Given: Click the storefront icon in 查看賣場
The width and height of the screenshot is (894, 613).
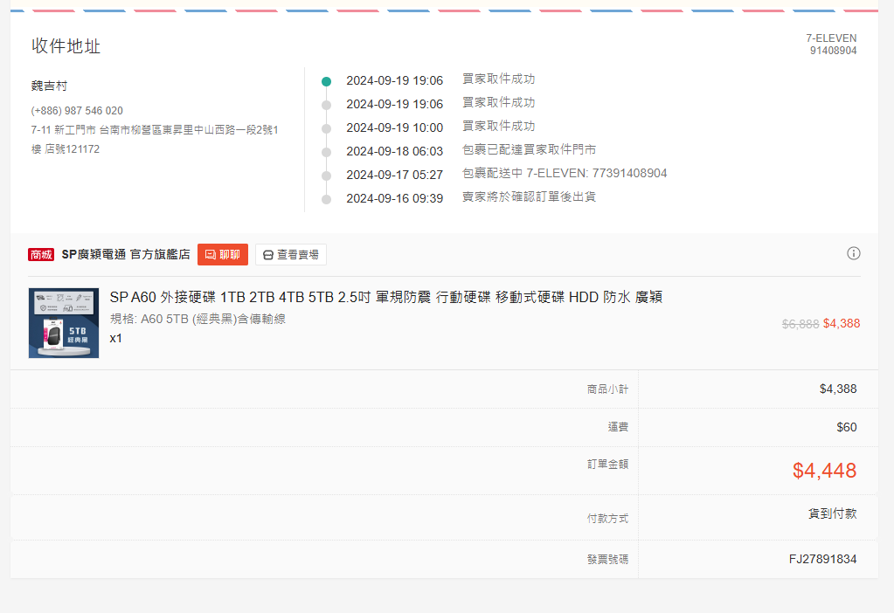Looking at the screenshot, I should 268,255.
